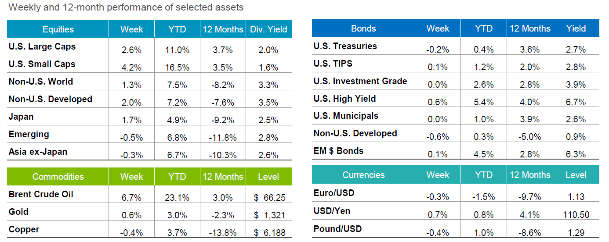Viewport: 609px width, 242px height.
Task: Click the USD/Yen row label
Action: pyautogui.click(x=332, y=211)
